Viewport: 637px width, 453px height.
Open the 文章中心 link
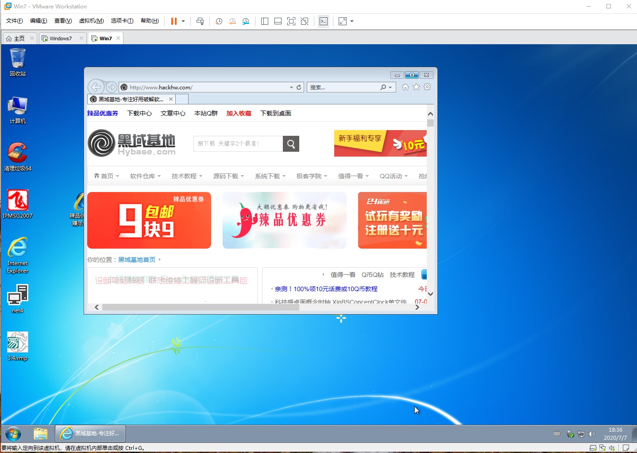[x=173, y=113]
